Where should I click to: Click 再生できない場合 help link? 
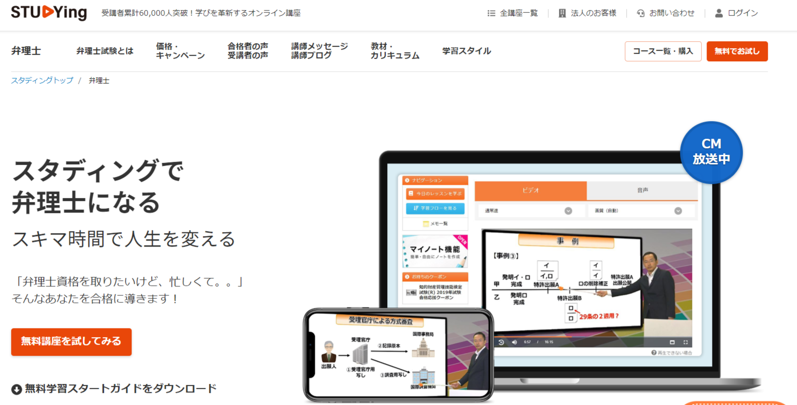[671, 353]
